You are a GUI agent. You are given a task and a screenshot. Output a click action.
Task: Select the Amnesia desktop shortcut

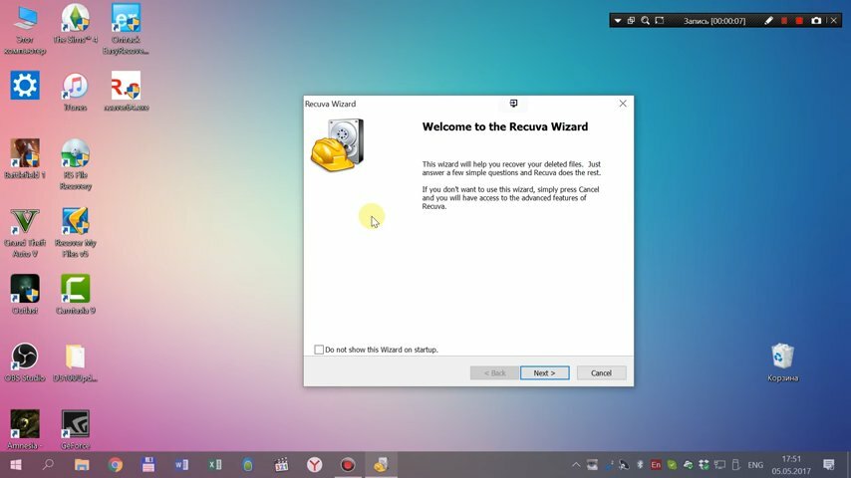point(25,430)
